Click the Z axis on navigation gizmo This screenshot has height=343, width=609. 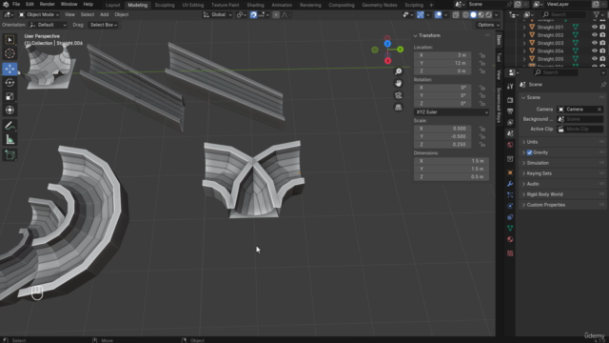coord(387,44)
